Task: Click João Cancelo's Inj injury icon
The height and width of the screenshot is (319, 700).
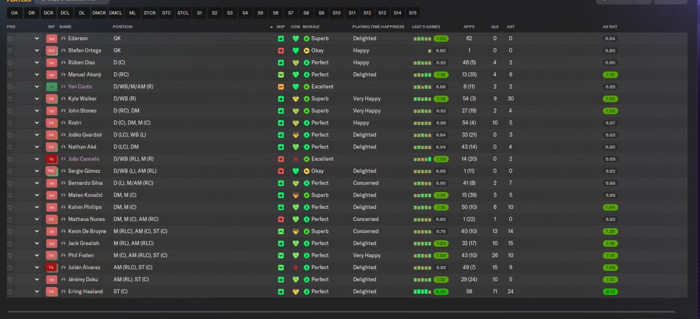Action: point(51,159)
